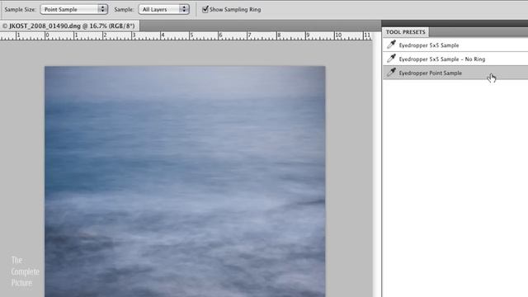Disable the Show Sampling Ring checkbox

coord(205,9)
